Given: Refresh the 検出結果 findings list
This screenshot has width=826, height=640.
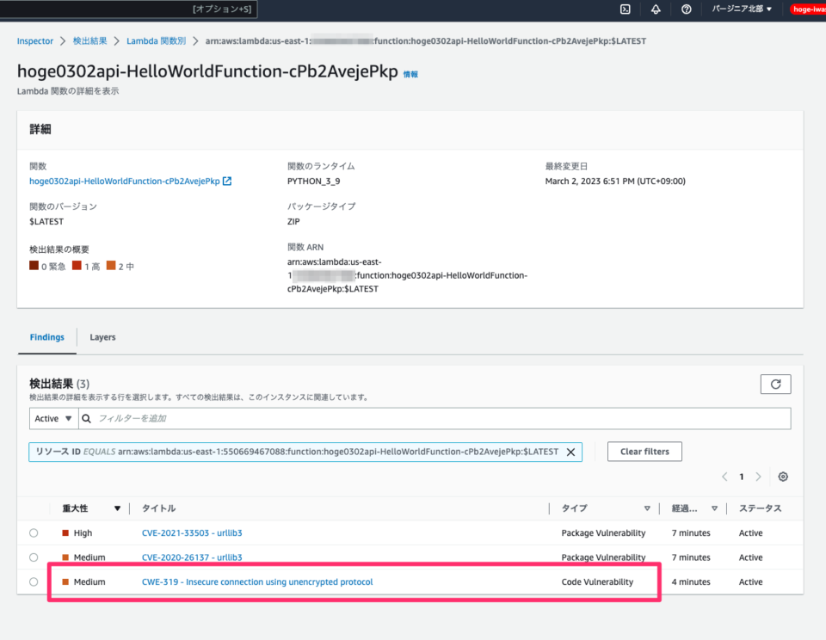Looking at the screenshot, I should coord(775,384).
